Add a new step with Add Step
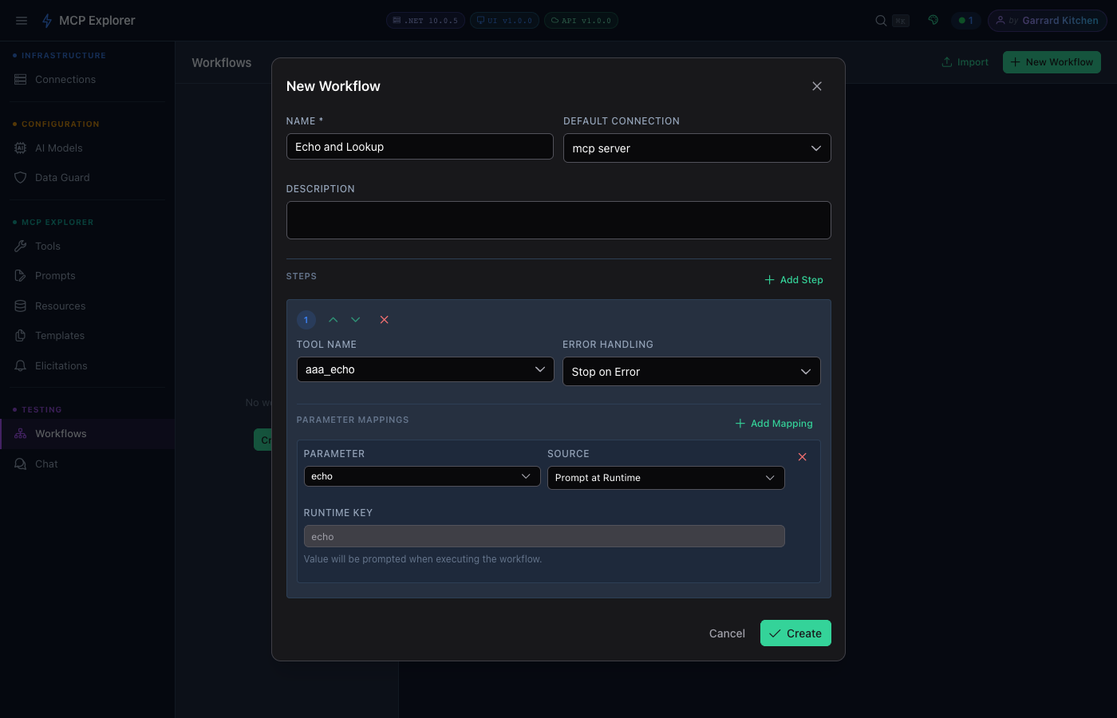The height and width of the screenshot is (718, 1117). (793, 279)
